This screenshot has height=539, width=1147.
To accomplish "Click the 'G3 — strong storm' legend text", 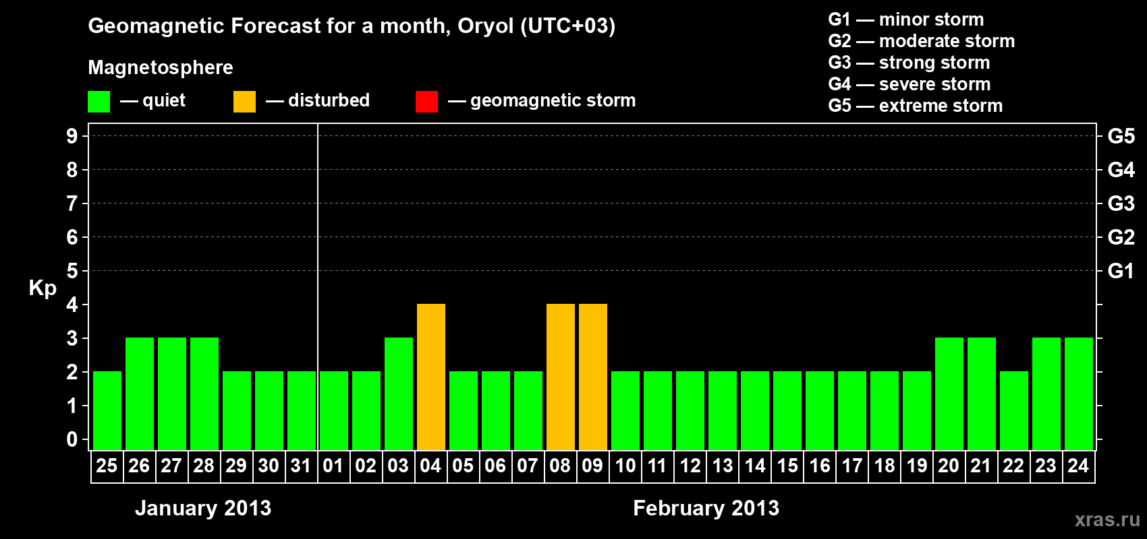I will 909,63.
